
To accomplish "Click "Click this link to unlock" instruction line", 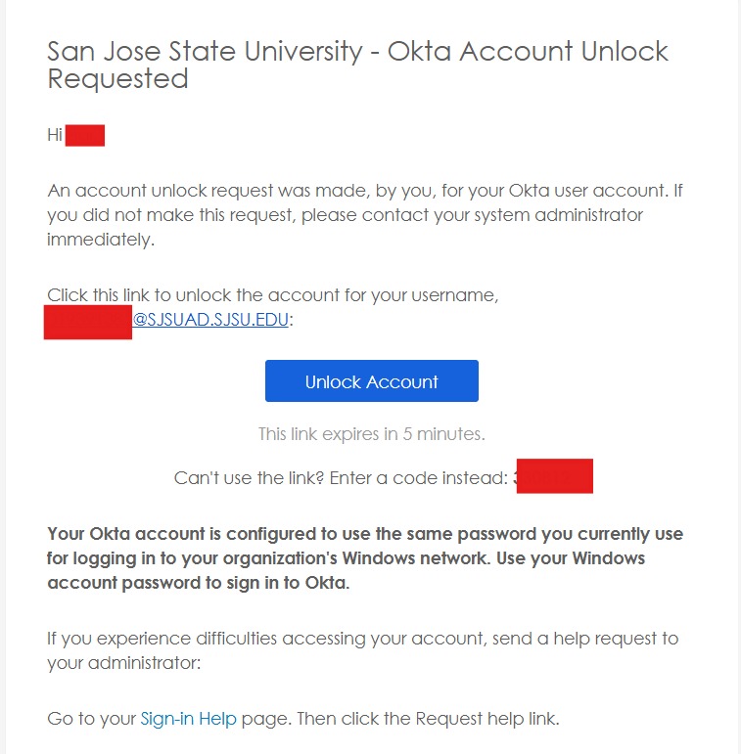I will [272, 294].
